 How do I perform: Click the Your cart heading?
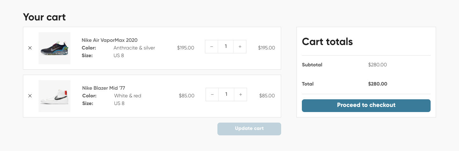point(44,17)
